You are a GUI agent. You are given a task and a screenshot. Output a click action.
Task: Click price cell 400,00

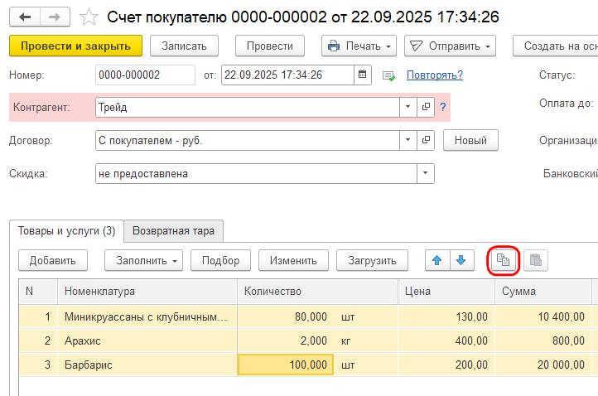(x=446, y=340)
